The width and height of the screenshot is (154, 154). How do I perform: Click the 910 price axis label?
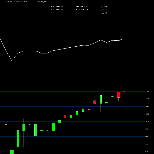[x=147, y=152]
